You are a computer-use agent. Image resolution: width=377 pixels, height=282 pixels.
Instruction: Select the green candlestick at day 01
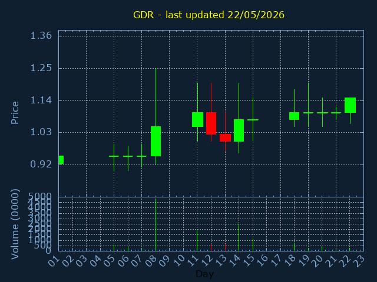click(x=61, y=160)
